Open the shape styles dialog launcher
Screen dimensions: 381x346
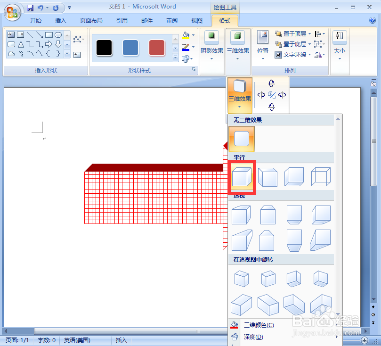[x=194, y=70]
